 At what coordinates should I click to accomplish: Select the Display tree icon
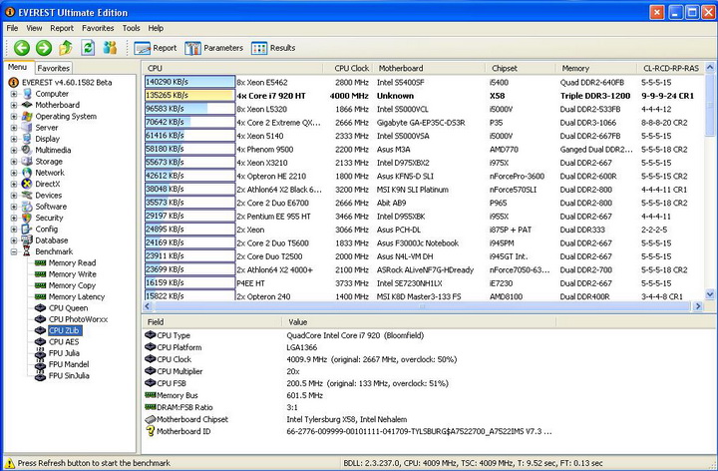tap(27, 139)
